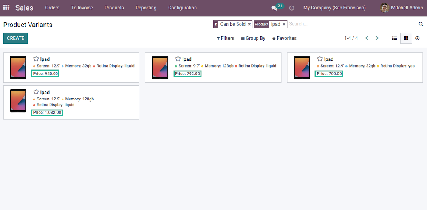The image size is (427, 210).
Task: Open the conversations messages icon
Action: 274,8
